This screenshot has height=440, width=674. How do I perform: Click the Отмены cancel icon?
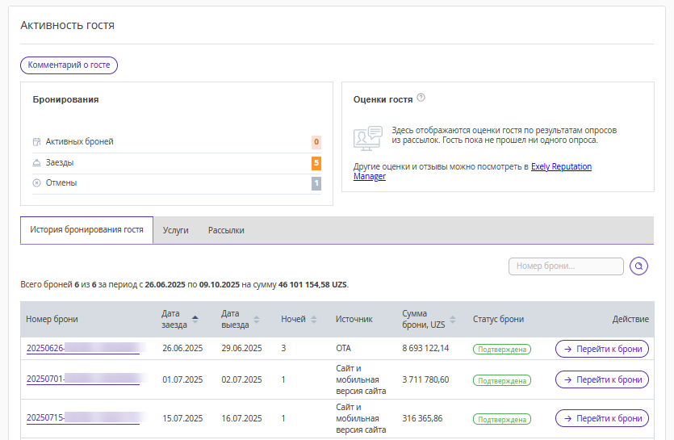36,182
